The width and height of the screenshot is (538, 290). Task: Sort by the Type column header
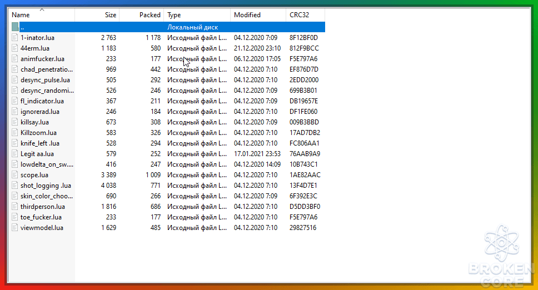point(197,15)
